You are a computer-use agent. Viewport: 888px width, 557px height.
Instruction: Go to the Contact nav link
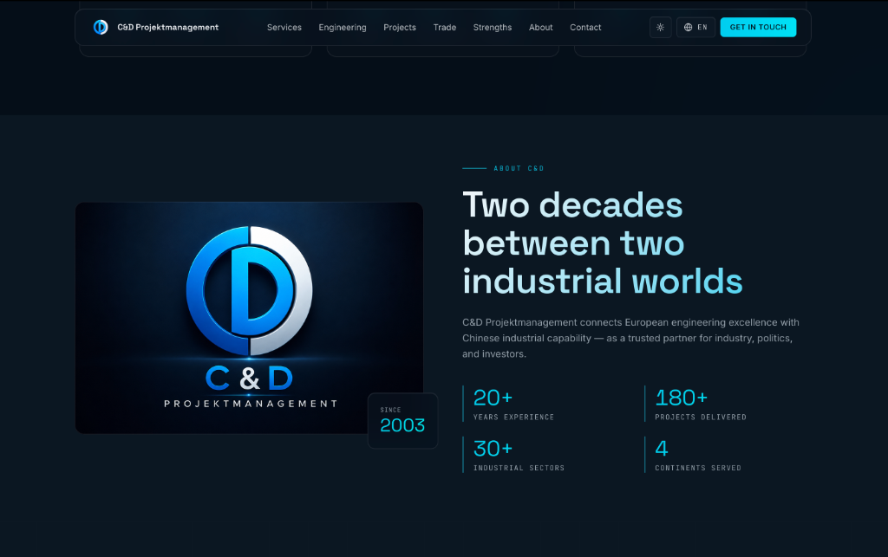point(585,27)
